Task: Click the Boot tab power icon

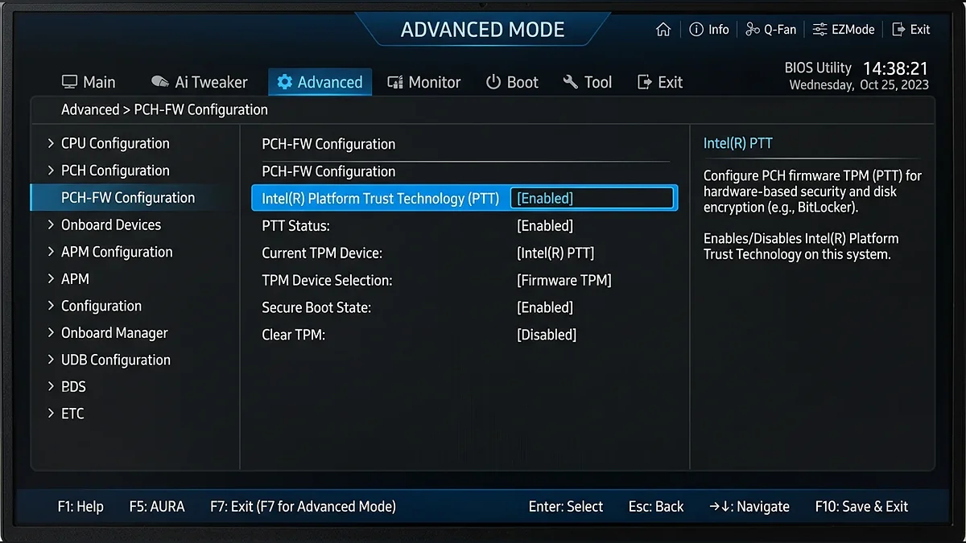Action: pos(493,82)
